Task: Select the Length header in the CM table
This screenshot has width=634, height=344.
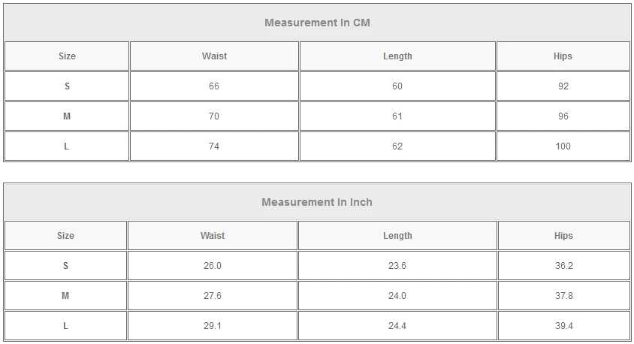Action: point(397,56)
